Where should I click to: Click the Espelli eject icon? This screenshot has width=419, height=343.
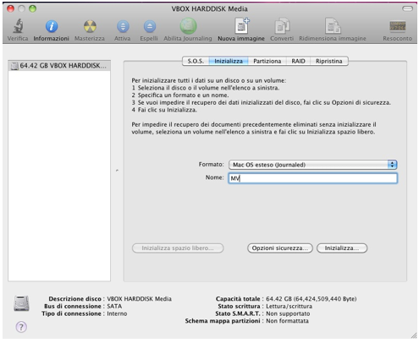coord(149,26)
